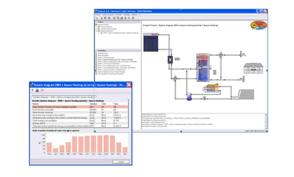The width and height of the screenshot is (294, 177).
Task: Click the Close button in results dialog
Action: pyautogui.click(x=121, y=162)
